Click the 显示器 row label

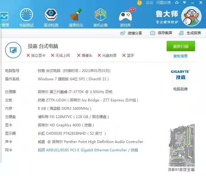10,133
